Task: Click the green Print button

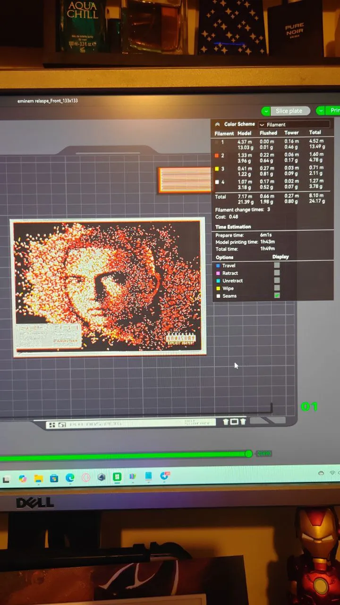Action: coord(333,111)
